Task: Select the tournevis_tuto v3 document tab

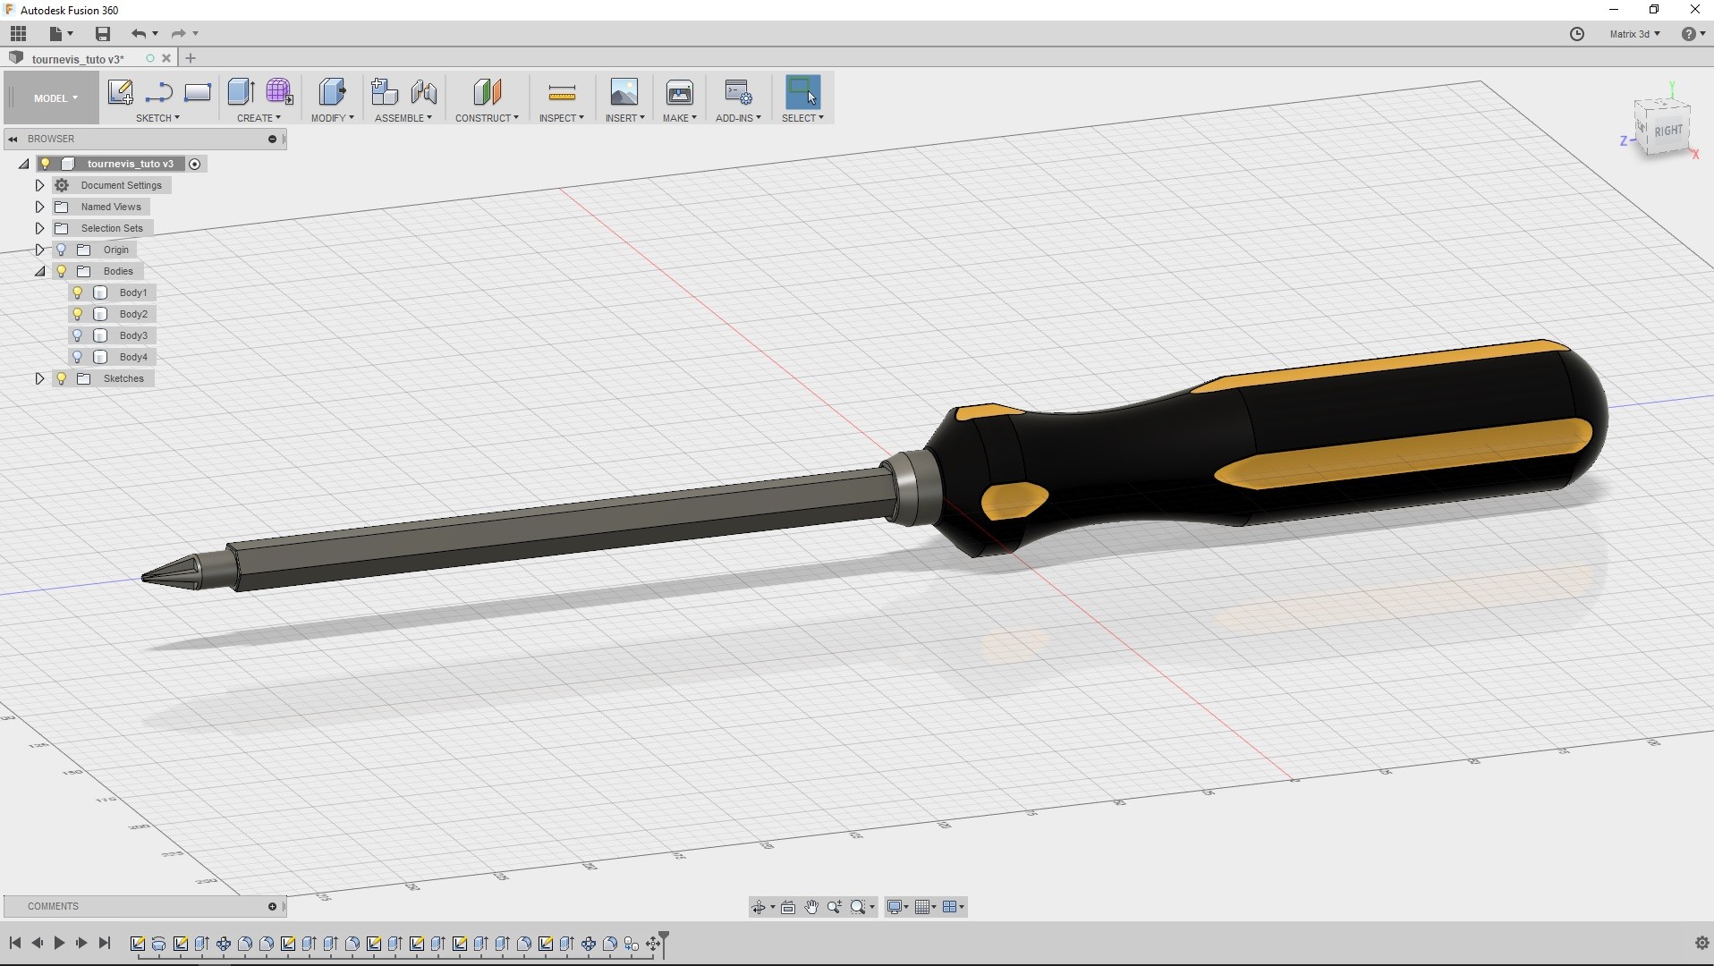Action: (x=78, y=59)
